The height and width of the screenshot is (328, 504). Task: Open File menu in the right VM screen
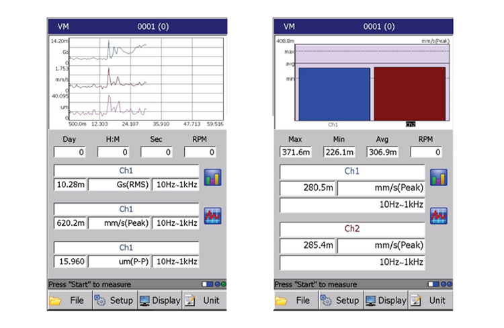(294, 300)
